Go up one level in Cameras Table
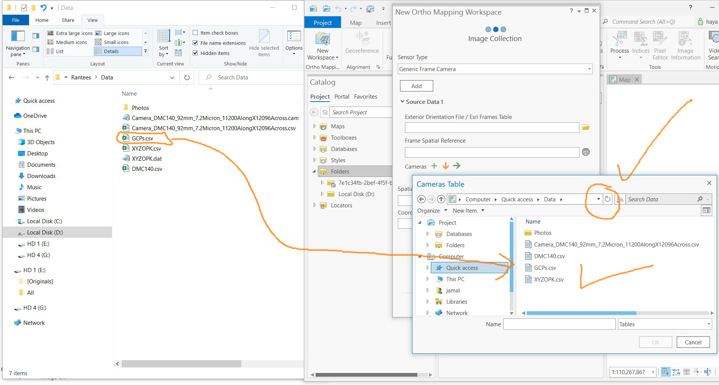Screen dimensions: 719x385 441,199
